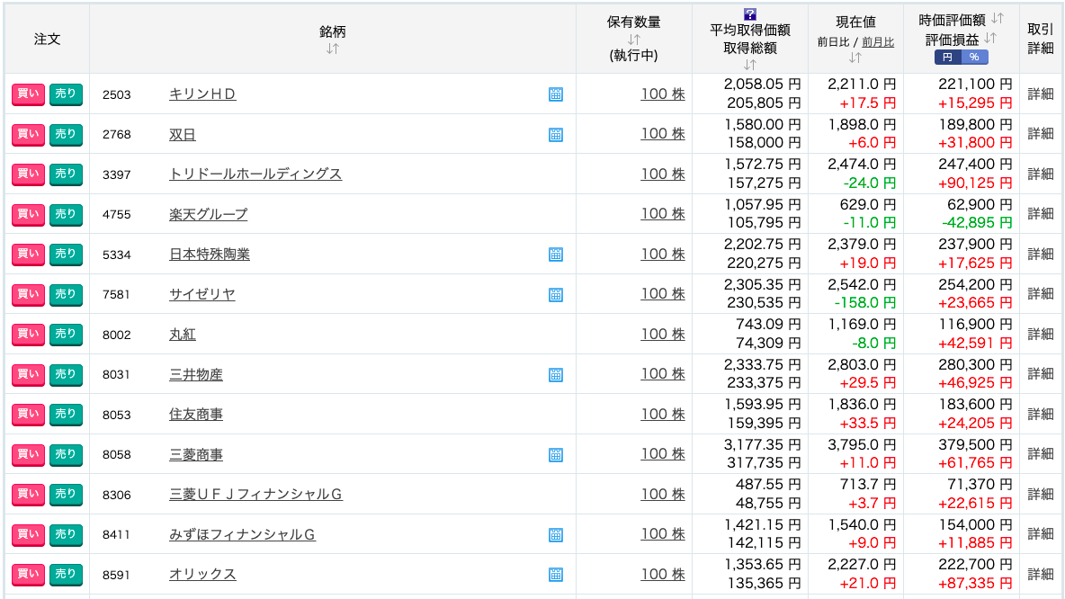The height and width of the screenshot is (599, 1065).
Task: Open calendar icon for みずほフィナンシャルG
Action: pos(556,535)
